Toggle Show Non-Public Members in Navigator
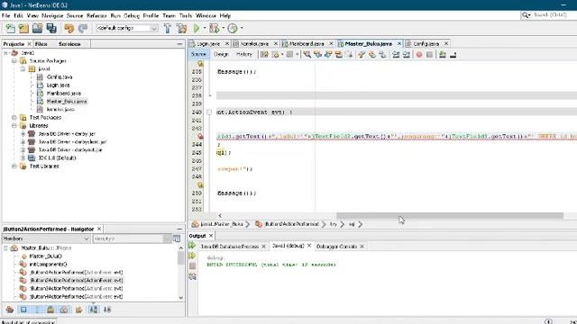577x324 pixels. tap(50, 310)
